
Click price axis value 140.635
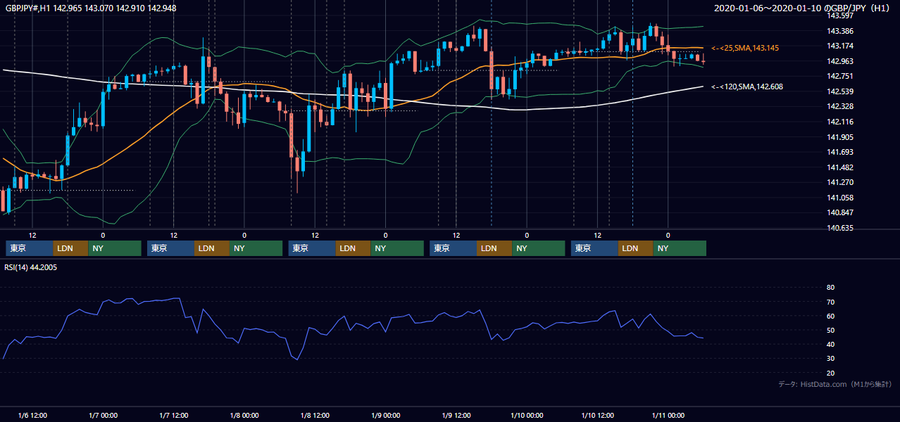(839, 228)
